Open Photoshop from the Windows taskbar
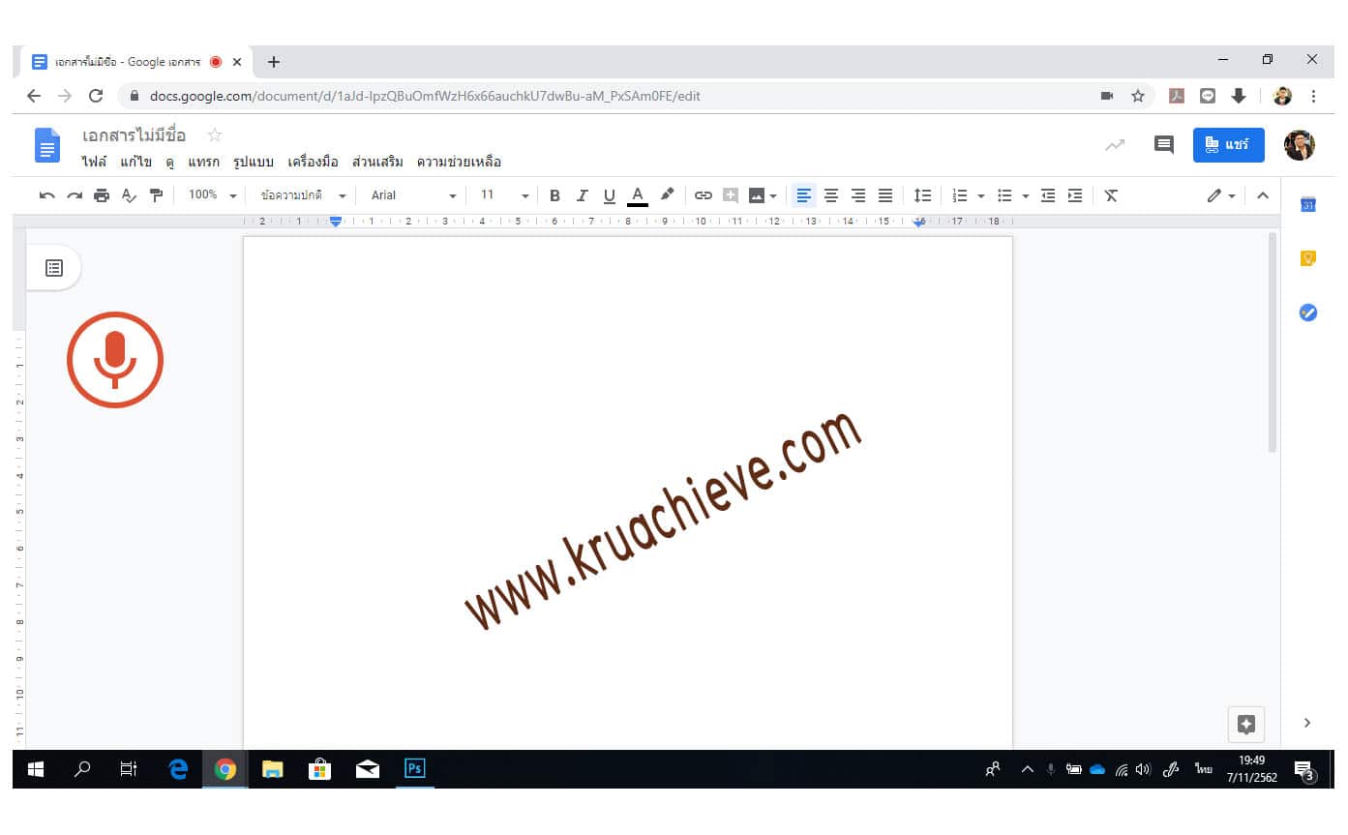 414,769
